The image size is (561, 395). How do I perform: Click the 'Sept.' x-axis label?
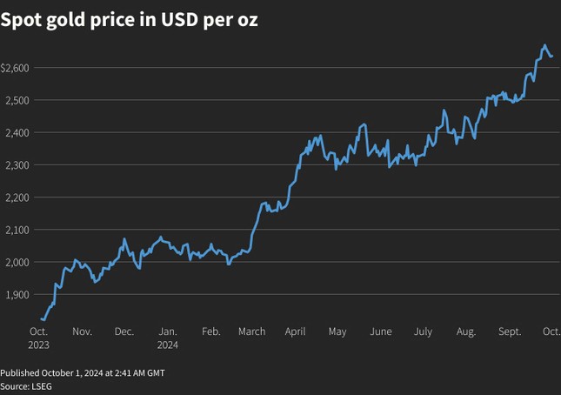pos(510,331)
